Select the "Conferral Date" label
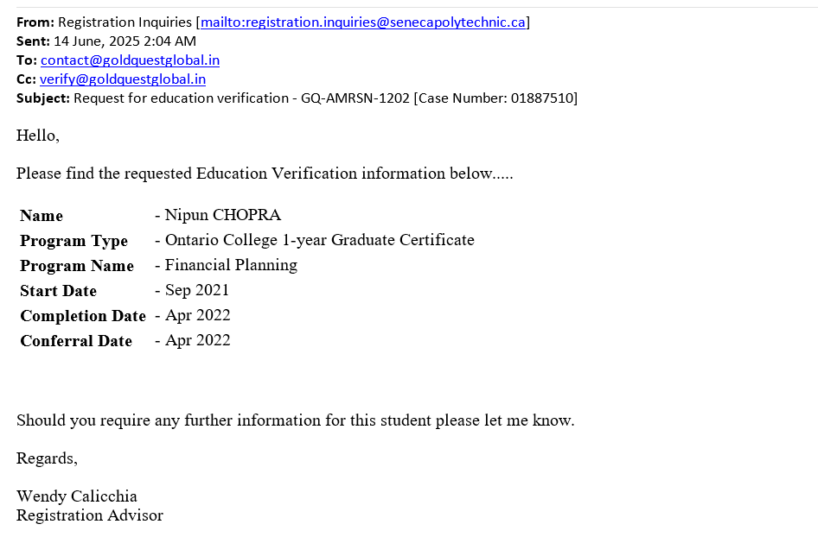Screen dimensions: 818x537 [x=76, y=341]
